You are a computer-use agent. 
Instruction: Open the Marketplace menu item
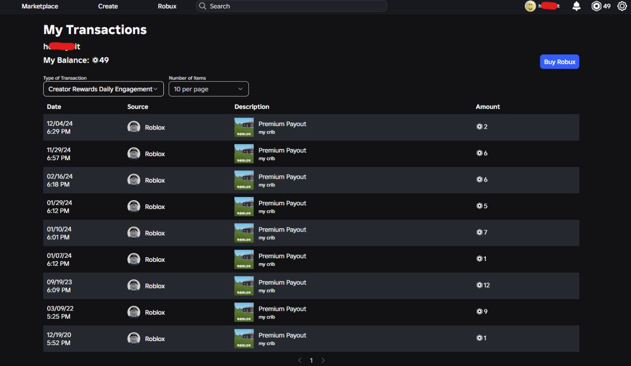click(x=40, y=6)
